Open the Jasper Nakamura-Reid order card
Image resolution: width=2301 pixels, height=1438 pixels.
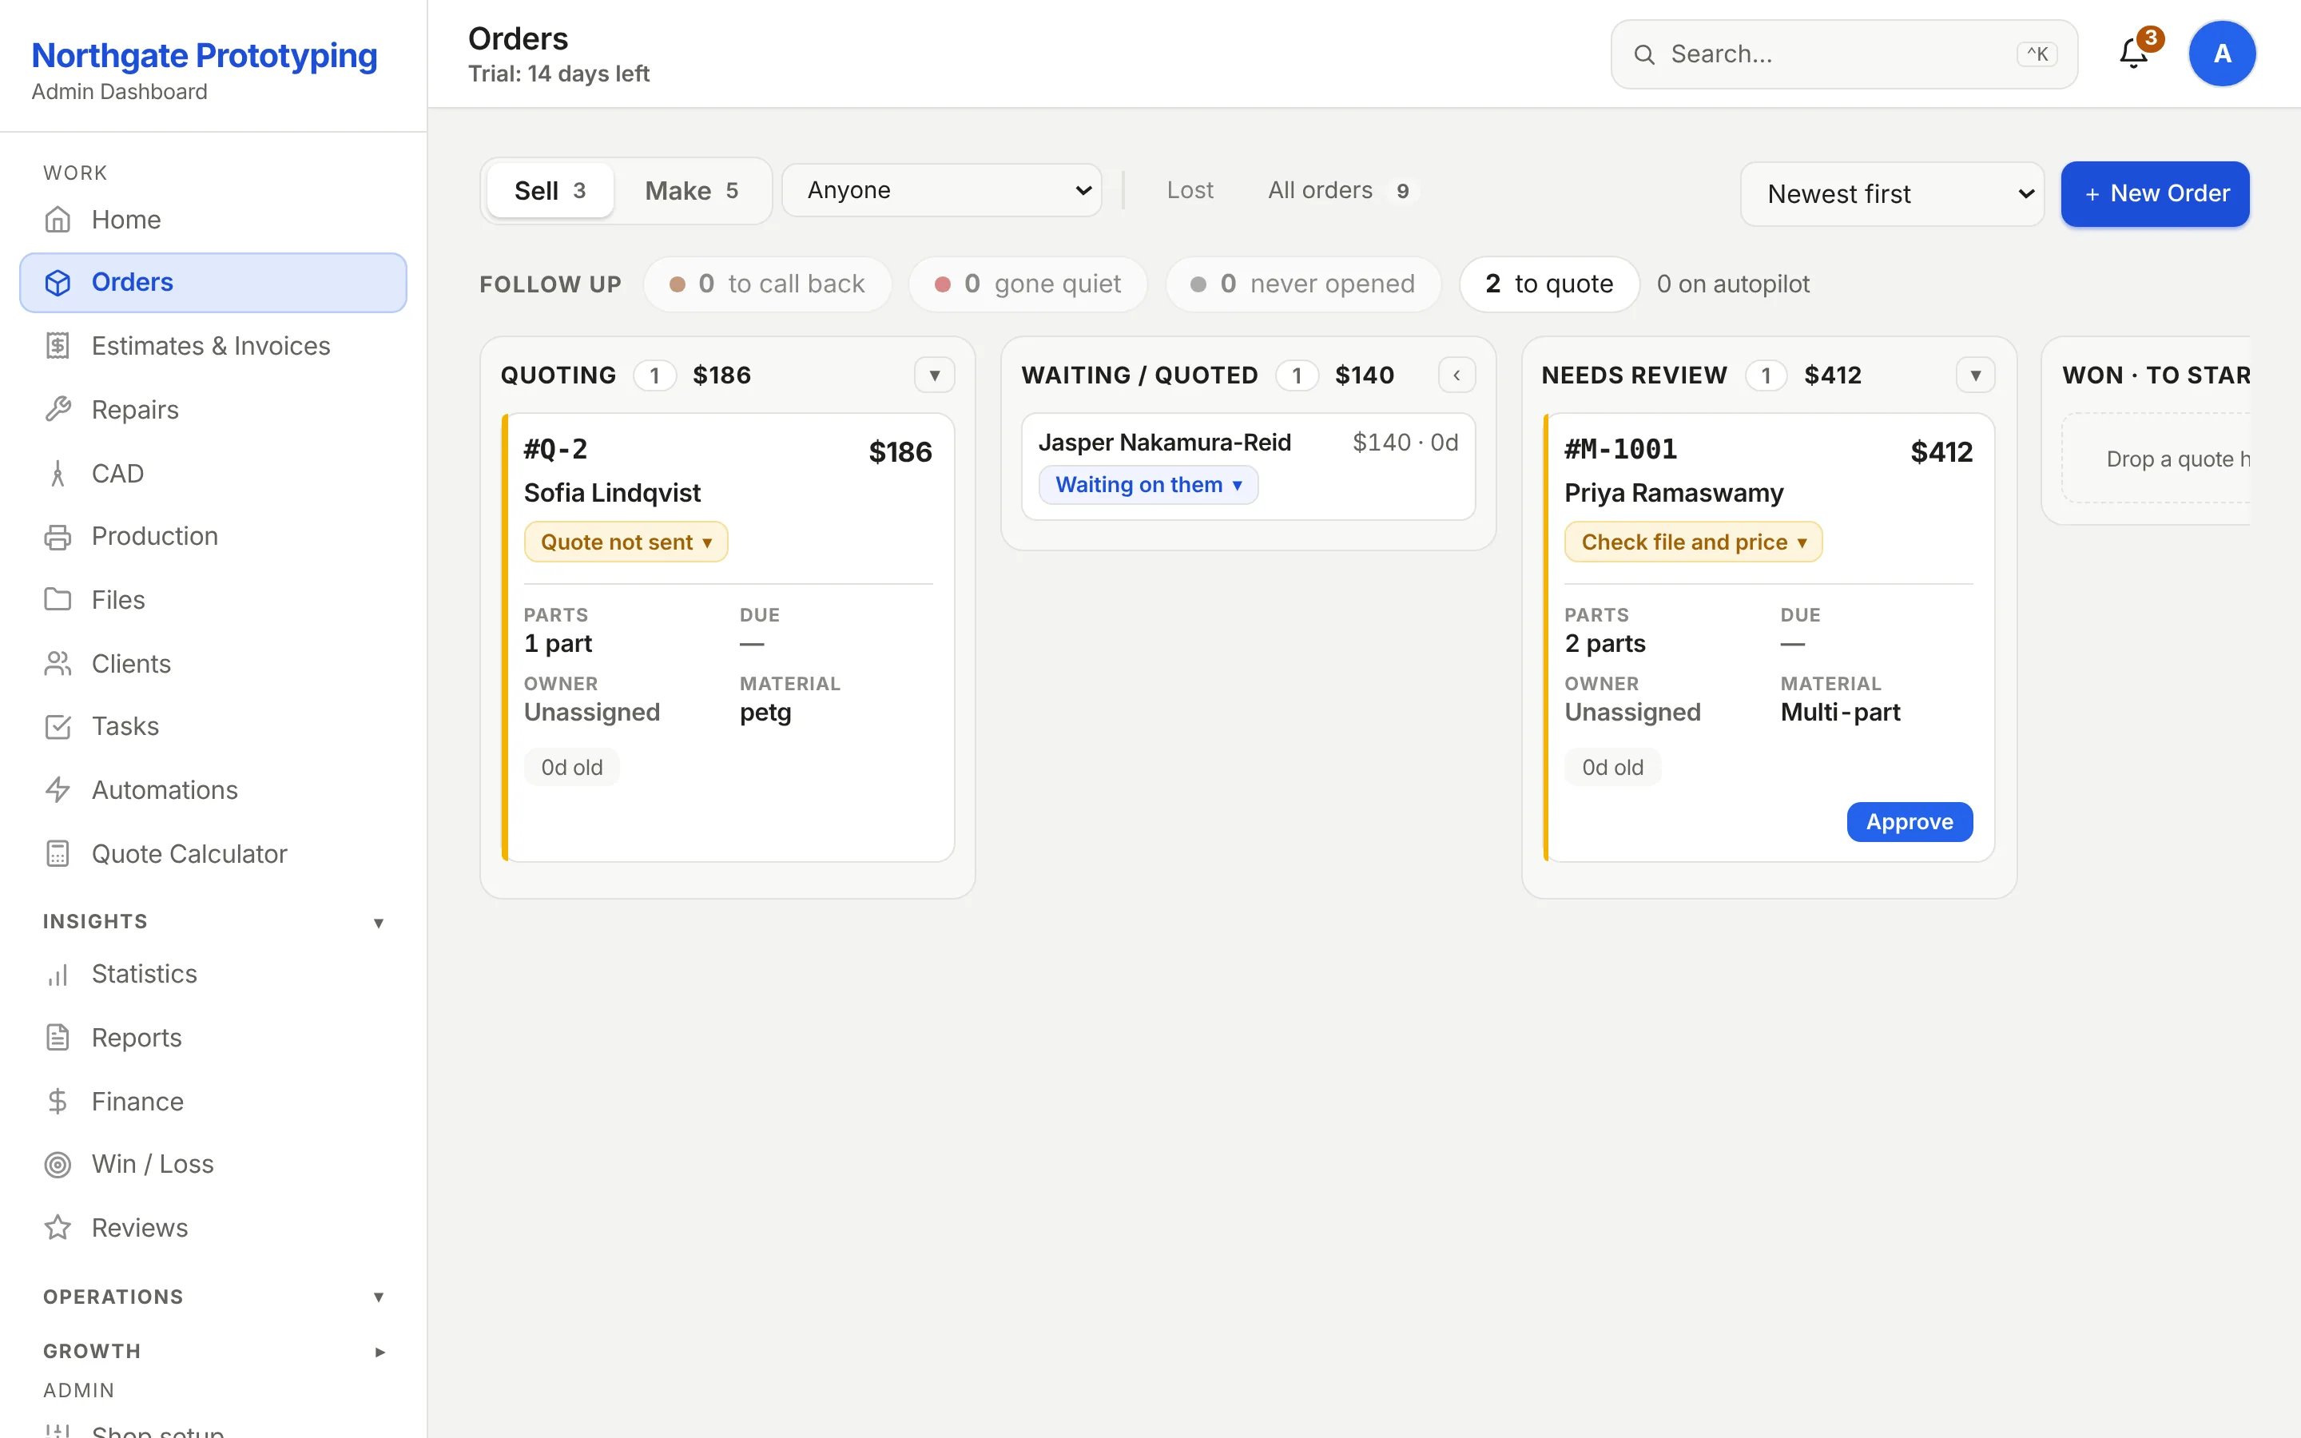[1249, 466]
